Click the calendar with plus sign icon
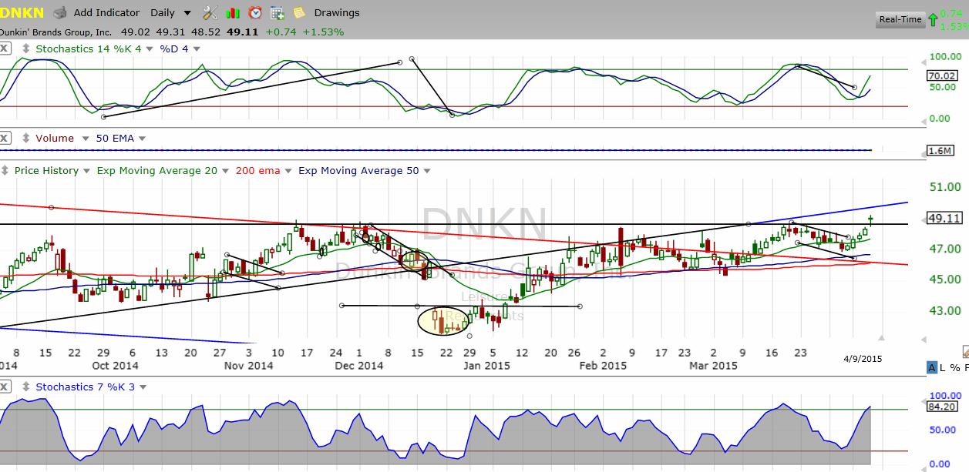This screenshot has height=472, width=969. pyautogui.click(x=277, y=12)
